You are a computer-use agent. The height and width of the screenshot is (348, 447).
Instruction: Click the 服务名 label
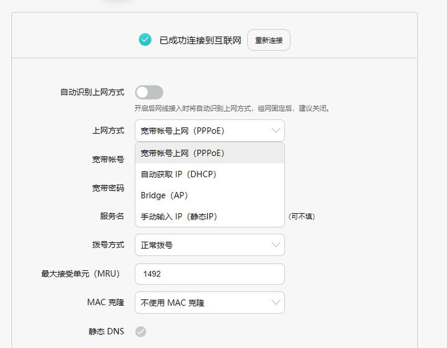point(112,216)
